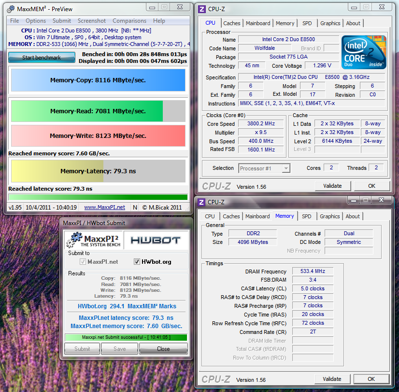Switch to Caches tab in lower CPU-Z
The width and height of the screenshot is (399, 392).
[x=231, y=216]
